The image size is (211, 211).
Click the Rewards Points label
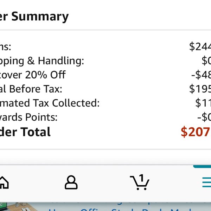[x=29, y=117]
